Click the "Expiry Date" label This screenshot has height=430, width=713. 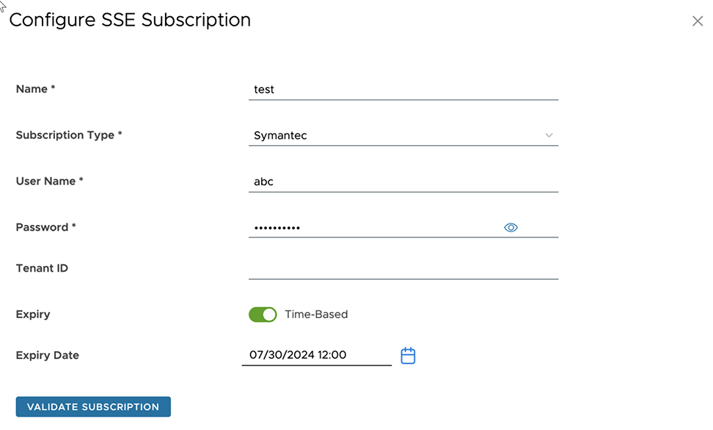48,355
